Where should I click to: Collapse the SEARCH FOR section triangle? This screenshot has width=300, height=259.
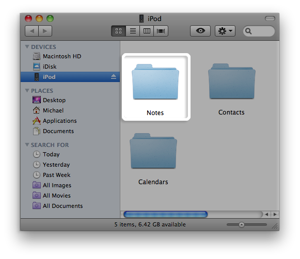pyautogui.click(x=27, y=144)
